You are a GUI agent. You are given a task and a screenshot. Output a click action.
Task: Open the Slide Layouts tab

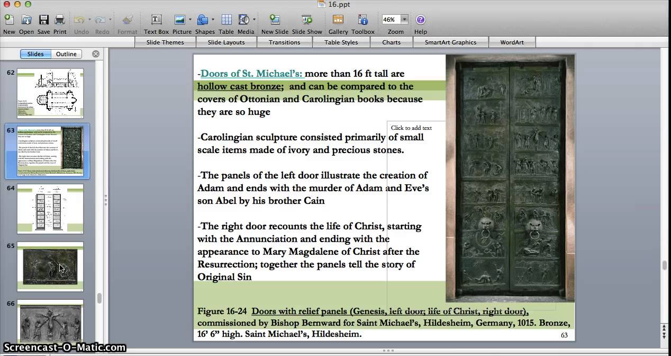(226, 42)
